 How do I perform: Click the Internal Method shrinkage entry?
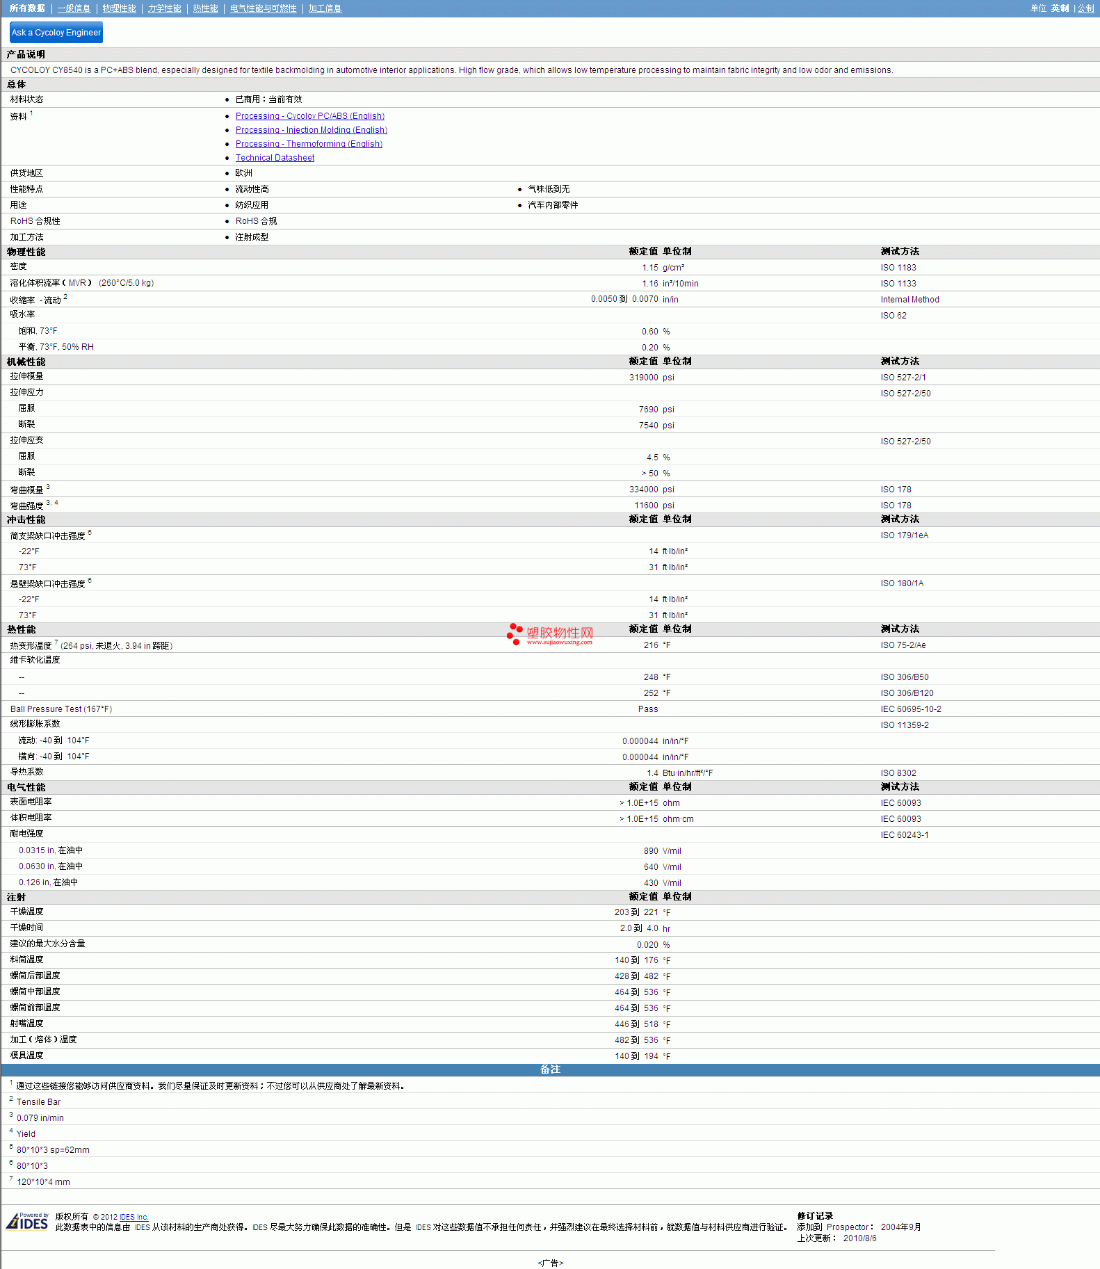[x=909, y=300]
